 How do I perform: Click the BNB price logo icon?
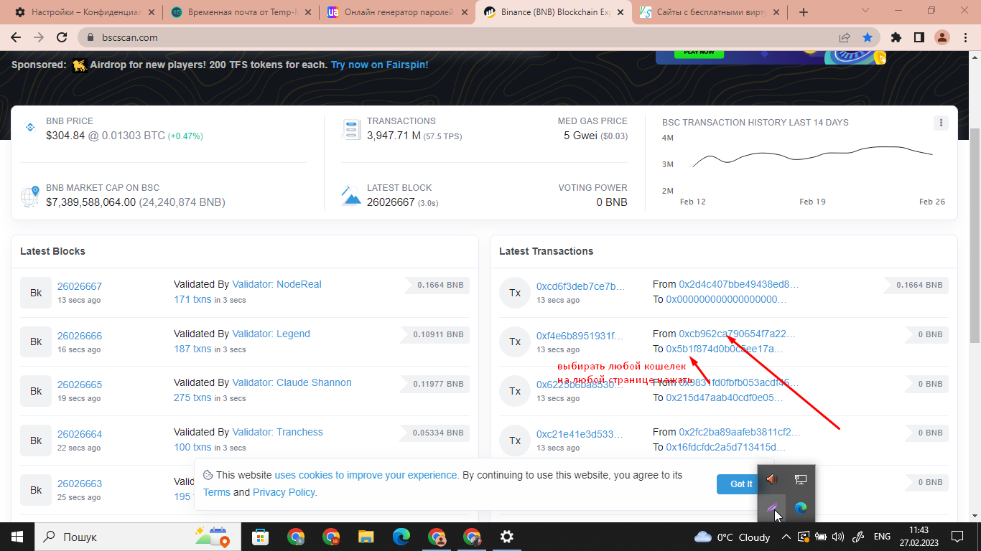(30, 128)
